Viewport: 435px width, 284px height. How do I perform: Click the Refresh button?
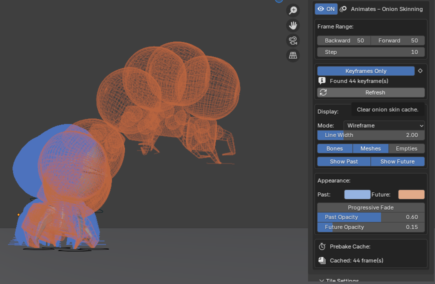[371, 92]
